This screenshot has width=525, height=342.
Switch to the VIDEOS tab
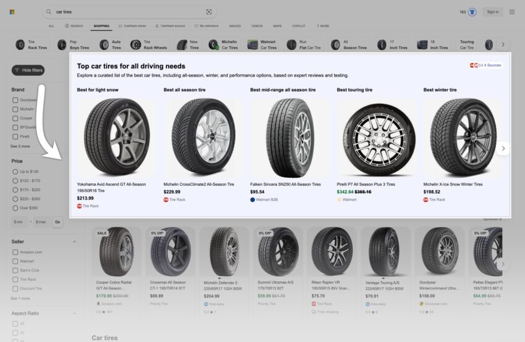257,26
